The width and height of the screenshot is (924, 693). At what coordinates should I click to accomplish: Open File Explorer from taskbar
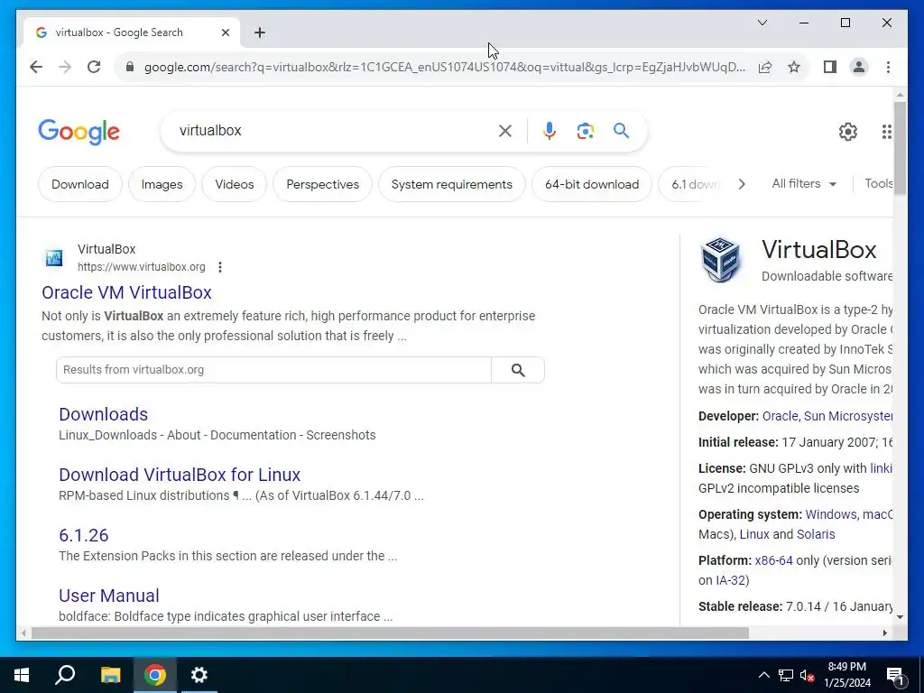click(110, 675)
